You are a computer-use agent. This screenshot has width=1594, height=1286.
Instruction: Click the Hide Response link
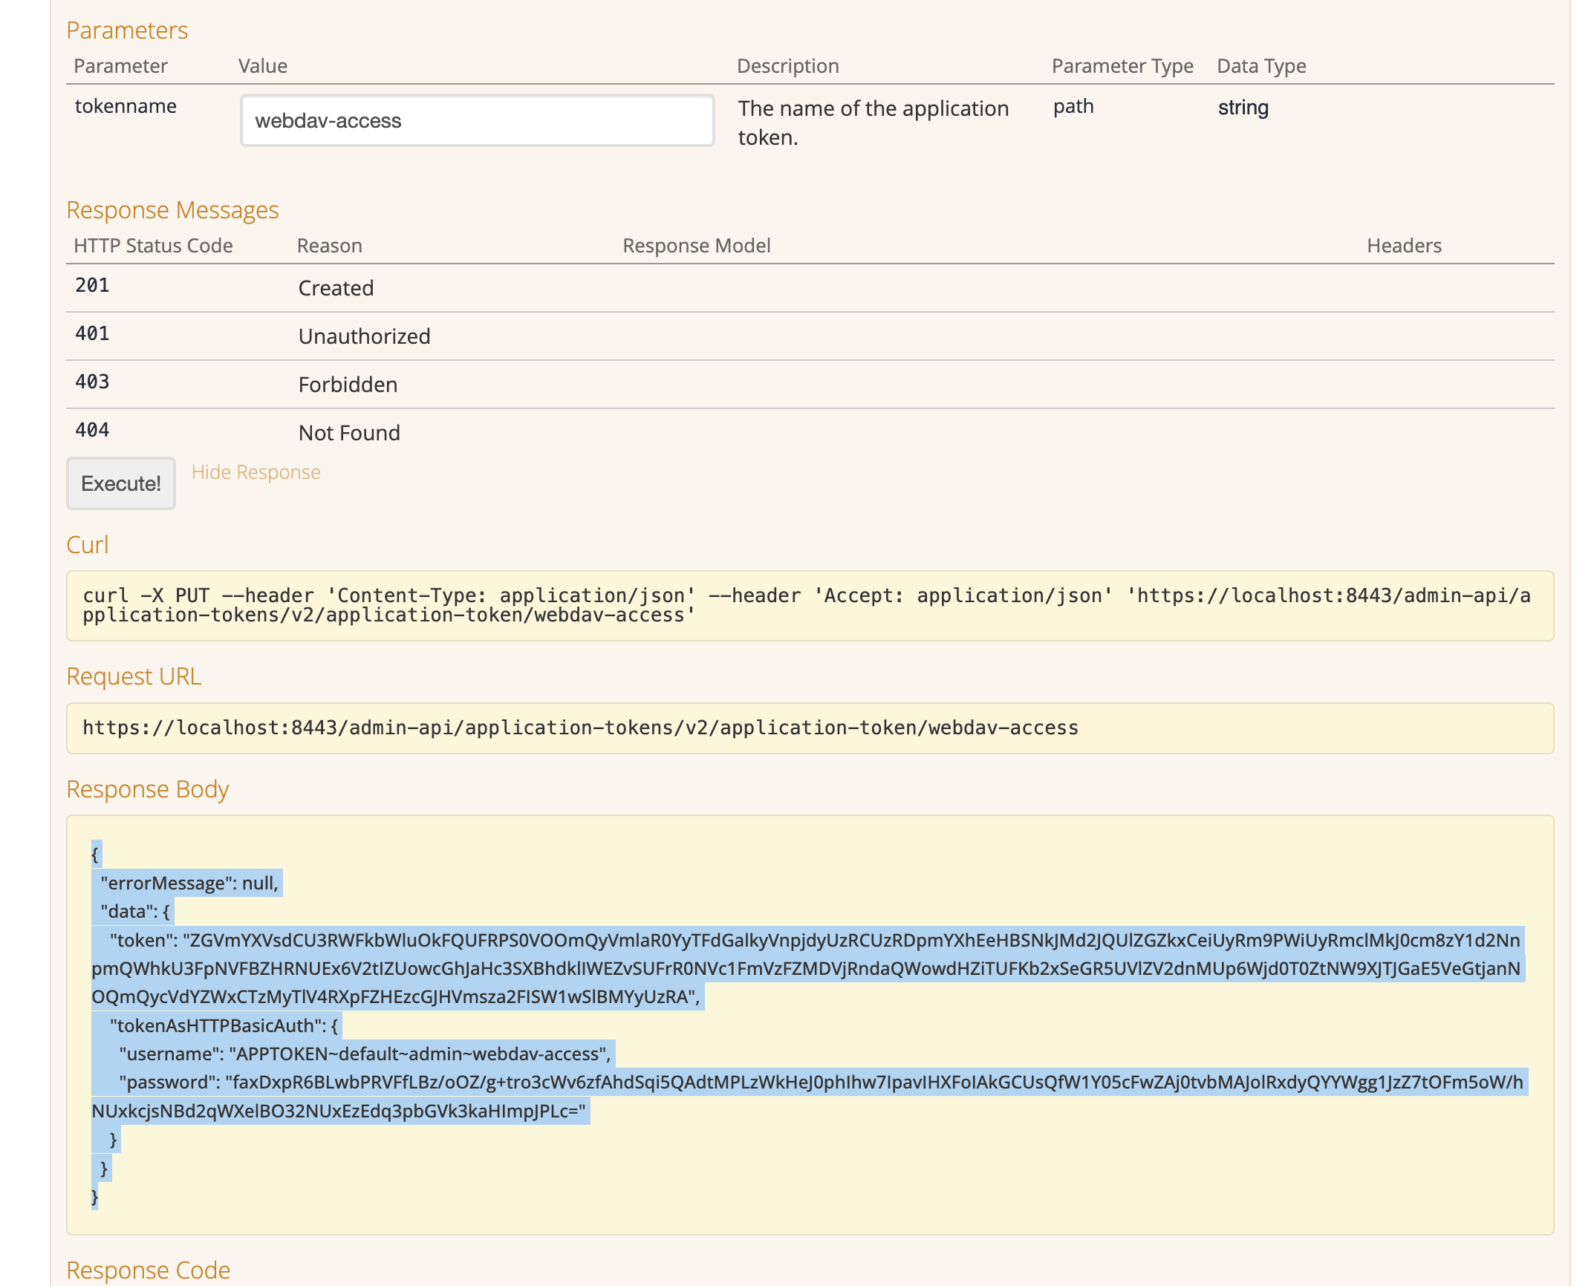pyautogui.click(x=256, y=472)
